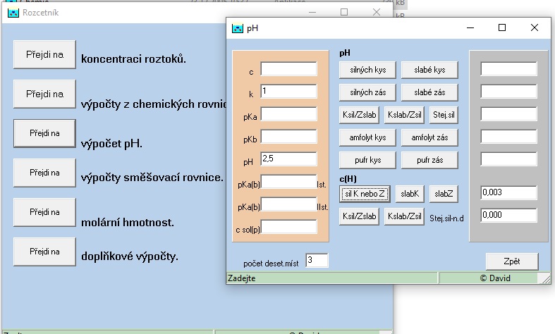Click result field beside 'Stej.sil' row

(508, 114)
